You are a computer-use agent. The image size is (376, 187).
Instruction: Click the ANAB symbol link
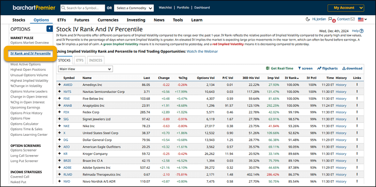[68, 105]
